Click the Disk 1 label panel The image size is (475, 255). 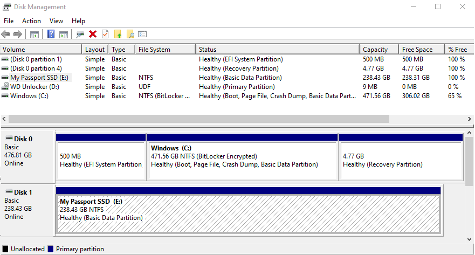click(27, 208)
